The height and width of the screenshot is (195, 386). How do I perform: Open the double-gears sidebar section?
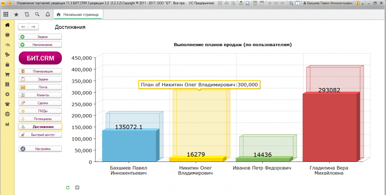point(8,55)
